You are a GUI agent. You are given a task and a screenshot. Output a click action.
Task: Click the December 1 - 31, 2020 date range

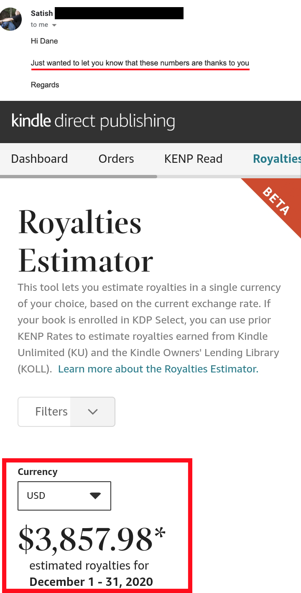coord(91,582)
